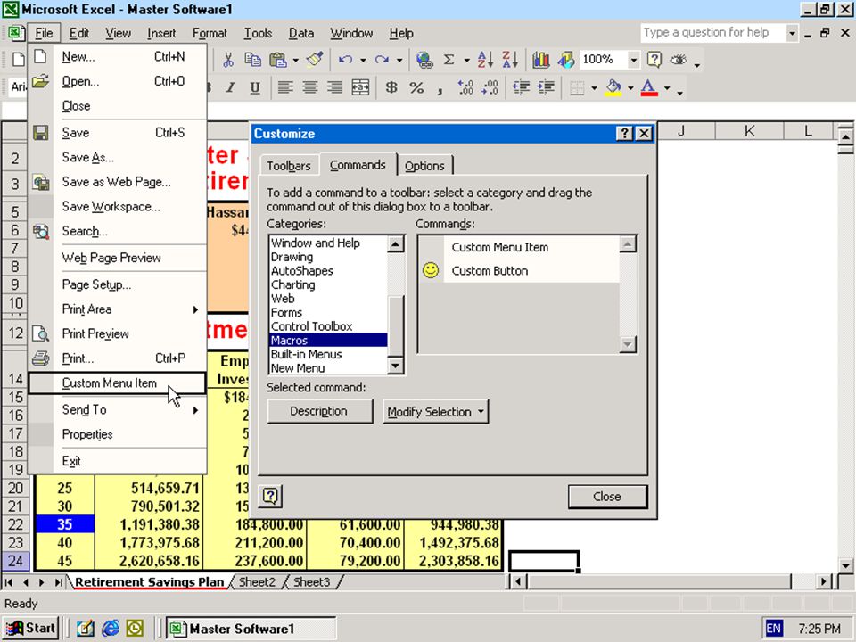Click the Windows Start button
Image resolution: width=856 pixels, height=642 pixels.
[x=31, y=629]
